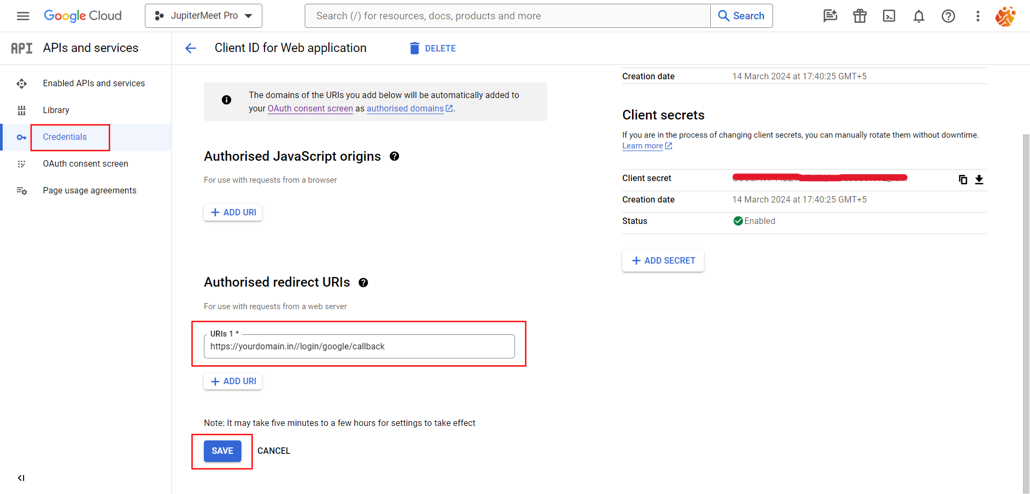Click the ADD SECRET button
The height and width of the screenshot is (494, 1030).
pos(663,261)
